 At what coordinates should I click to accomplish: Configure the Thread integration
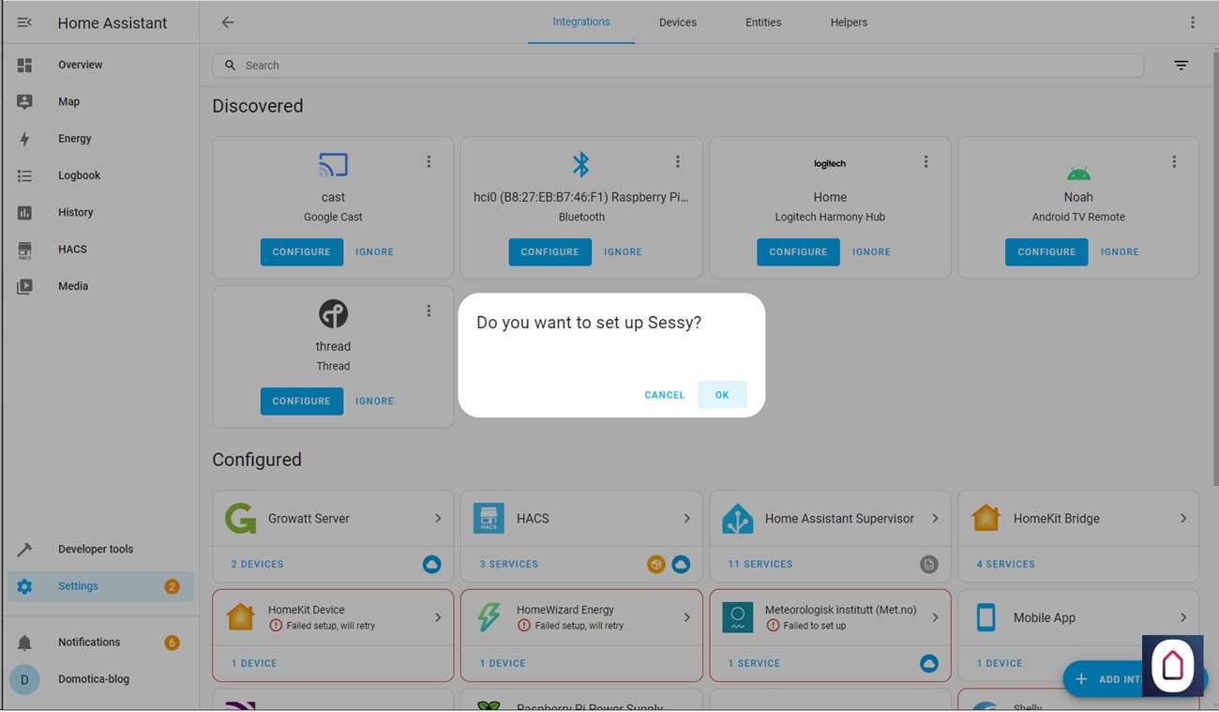click(x=302, y=401)
